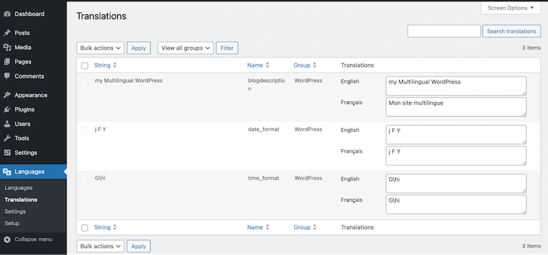548x255 pixels.
Task: Tick the select-all checkbox in table header
Action: (x=84, y=66)
